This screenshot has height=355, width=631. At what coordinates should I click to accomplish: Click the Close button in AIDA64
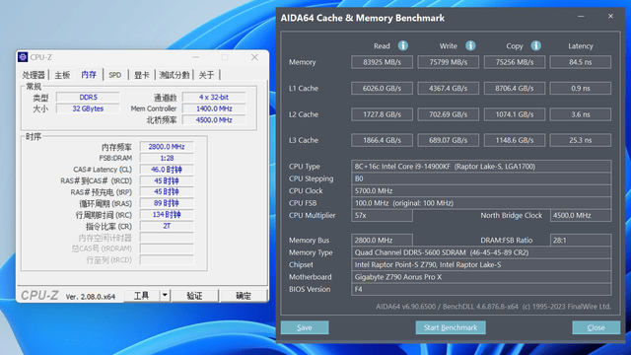(x=596, y=327)
